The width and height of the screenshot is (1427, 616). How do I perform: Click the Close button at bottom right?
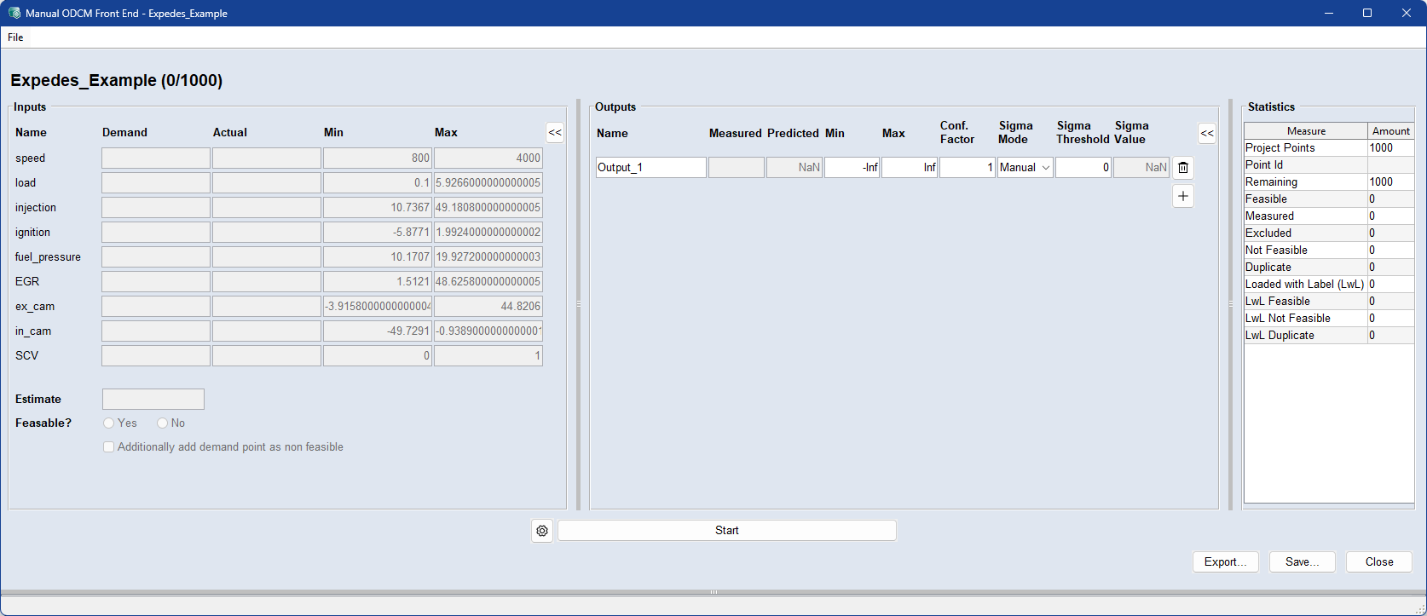[x=1378, y=561]
